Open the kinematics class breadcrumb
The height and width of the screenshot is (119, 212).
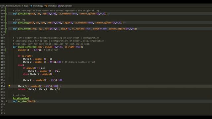52,6
